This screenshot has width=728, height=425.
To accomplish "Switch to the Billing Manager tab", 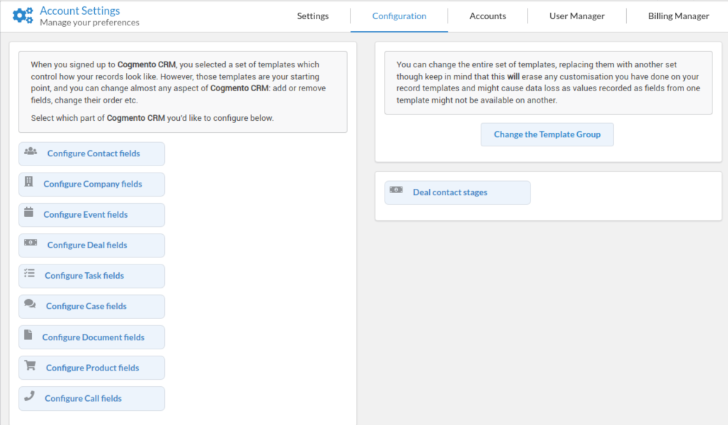I will tap(678, 16).
